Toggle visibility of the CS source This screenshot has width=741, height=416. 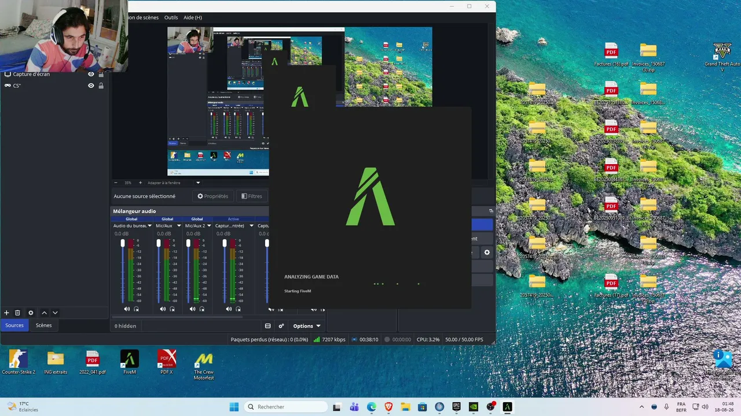click(91, 86)
